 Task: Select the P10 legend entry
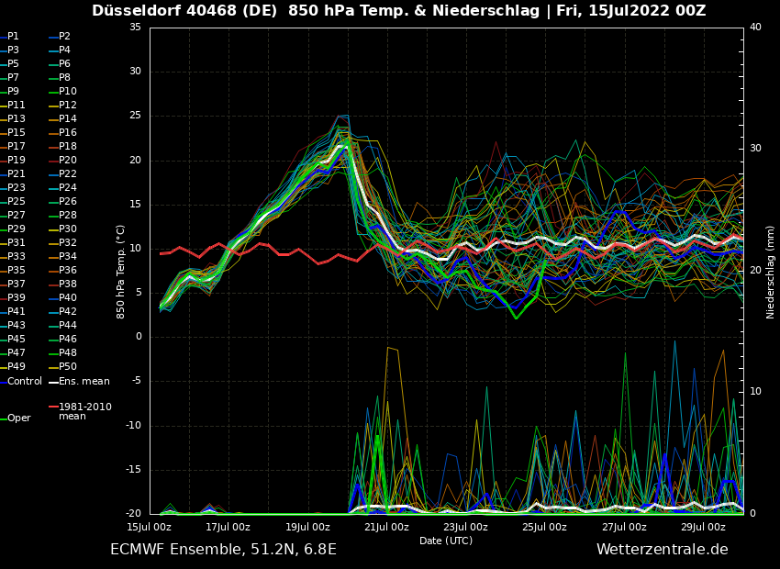point(68,92)
